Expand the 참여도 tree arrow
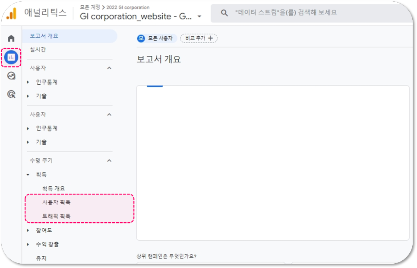The image size is (417, 268). (x=28, y=230)
